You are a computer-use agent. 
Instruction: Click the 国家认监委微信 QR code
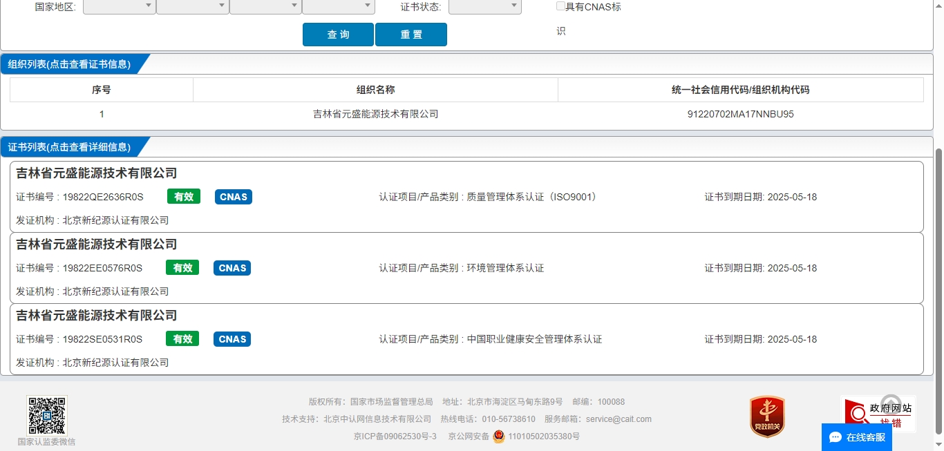pos(47,416)
